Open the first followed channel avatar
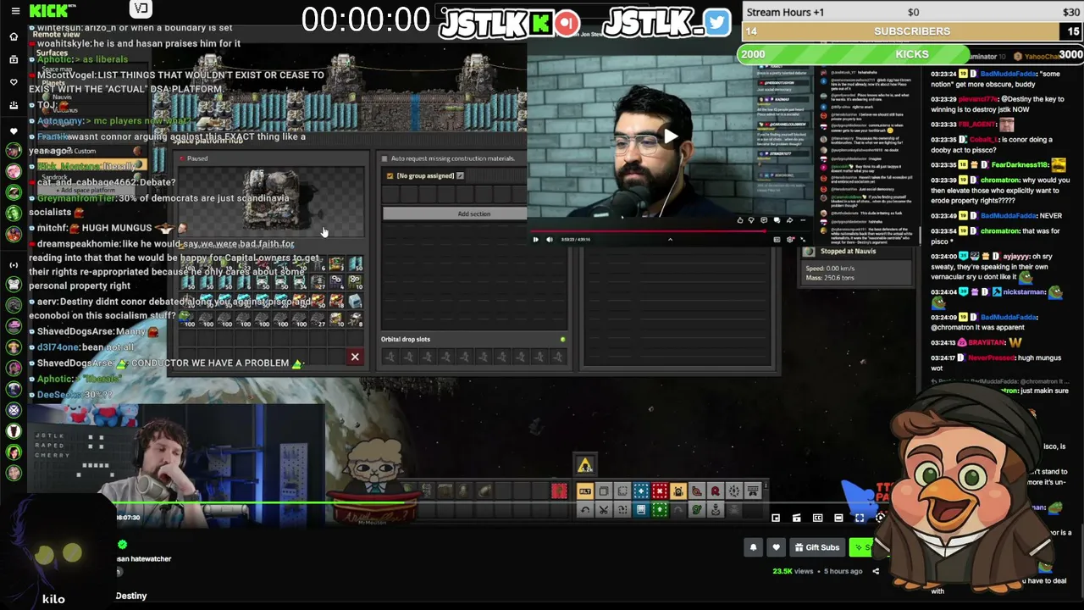Viewport: 1084px width, 610px height. pyautogui.click(x=14, y=151)
